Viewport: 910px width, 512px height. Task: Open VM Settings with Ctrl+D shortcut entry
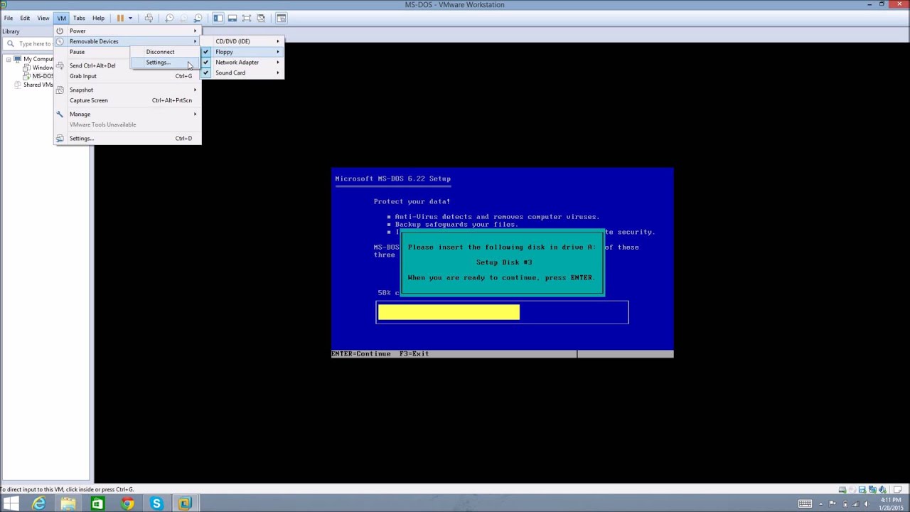click(x=128, y=138)
